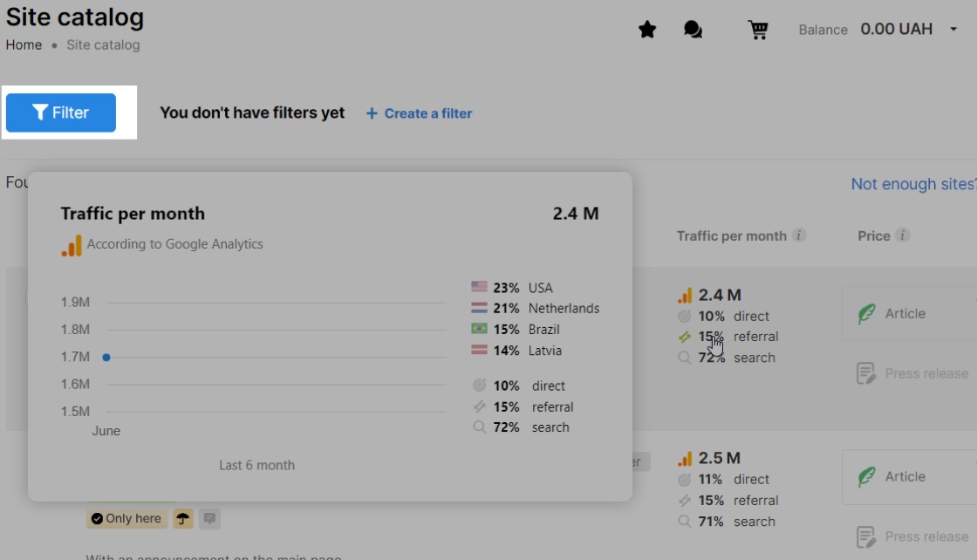Click the Google Analytics logo in popup
This screenshot has height=560, width=977.
(x=72, y=245)
